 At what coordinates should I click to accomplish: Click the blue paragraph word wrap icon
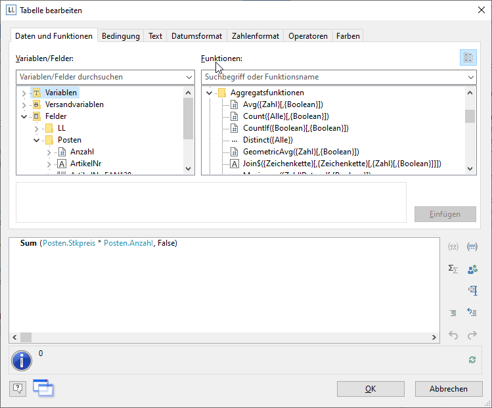[472, 290]
